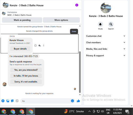Click page scroll down arrow at right edge
The height and width of the screenshot is (115, 133).
coord(131,106)
